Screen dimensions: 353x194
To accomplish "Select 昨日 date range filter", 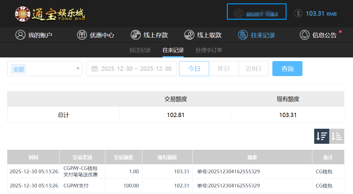I will [x=224, y=69].
